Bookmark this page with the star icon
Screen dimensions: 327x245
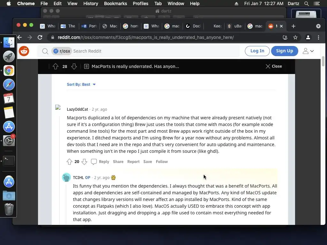pos(295,37)
